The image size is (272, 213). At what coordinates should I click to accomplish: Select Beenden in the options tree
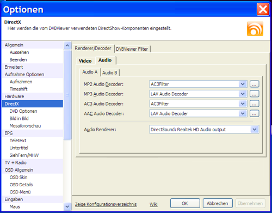pos(33,59)
